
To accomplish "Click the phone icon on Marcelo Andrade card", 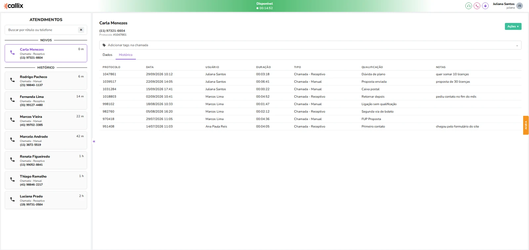I will click(x=12, y=140).
